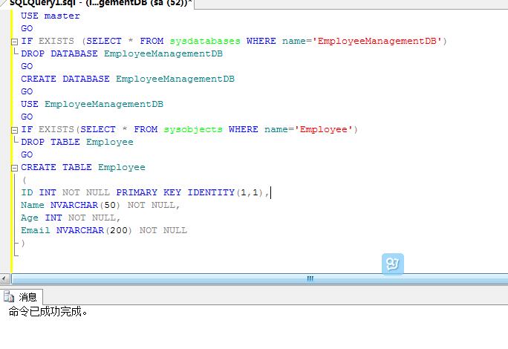The width and height of the screenshot is (508, 349).
Task: Click the Email NVARCHAR(200) column line
Action: tap(104, 231)
